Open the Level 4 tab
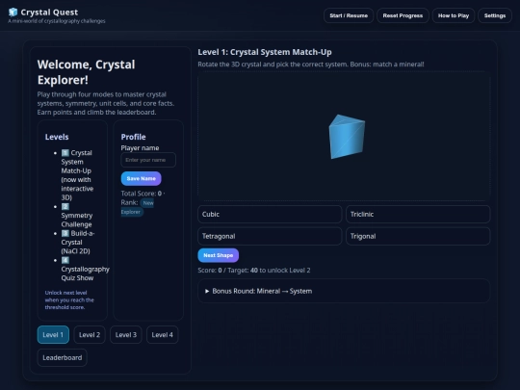Viewport: 520px width, 390px height. pyautogui.click(x=162, y=334)
